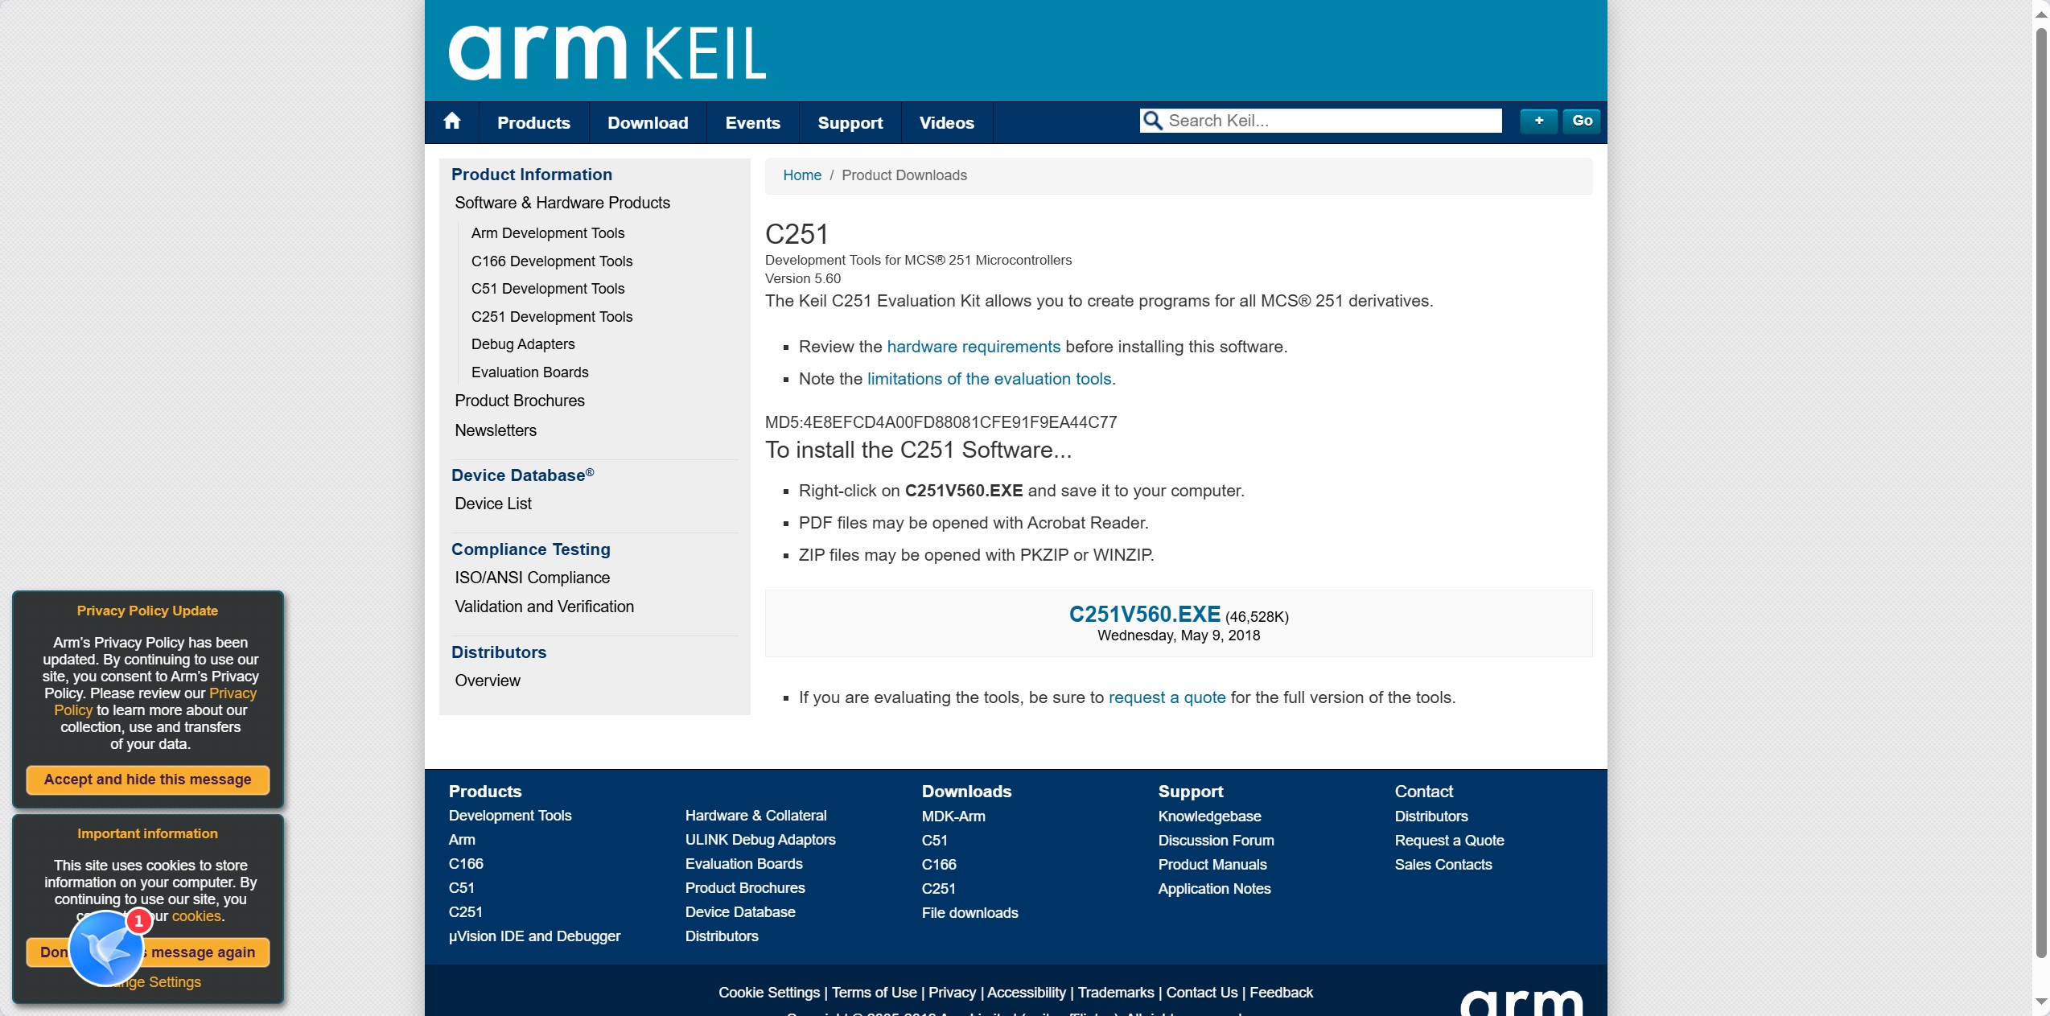
Task: Click Home breadcrumb link
Action: 801,175
